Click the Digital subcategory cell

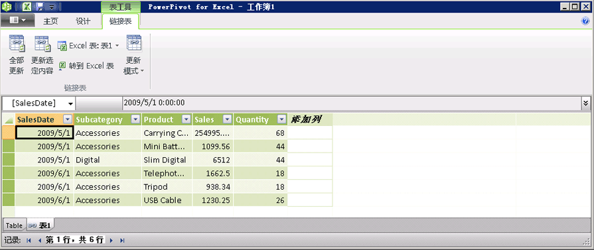108,160
